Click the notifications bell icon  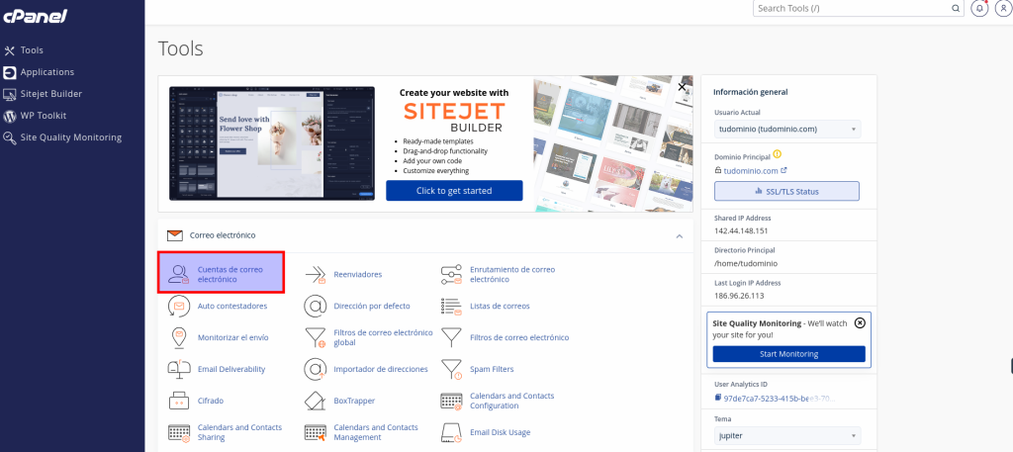[x=979, y=8]
